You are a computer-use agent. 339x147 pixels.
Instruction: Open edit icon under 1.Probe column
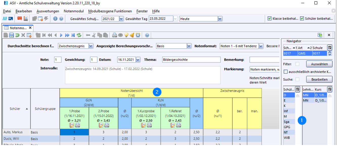click(72, 125)
